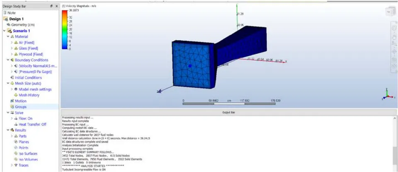Expand the Velocity Normal node

point(12,66)
